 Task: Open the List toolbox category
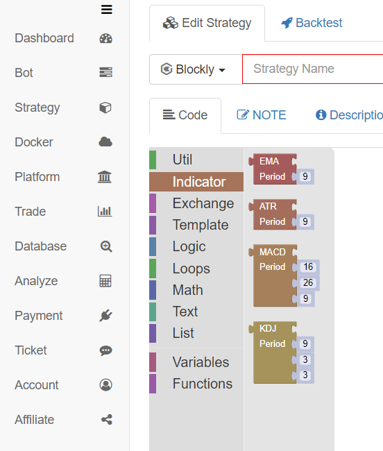click(196, 333)
